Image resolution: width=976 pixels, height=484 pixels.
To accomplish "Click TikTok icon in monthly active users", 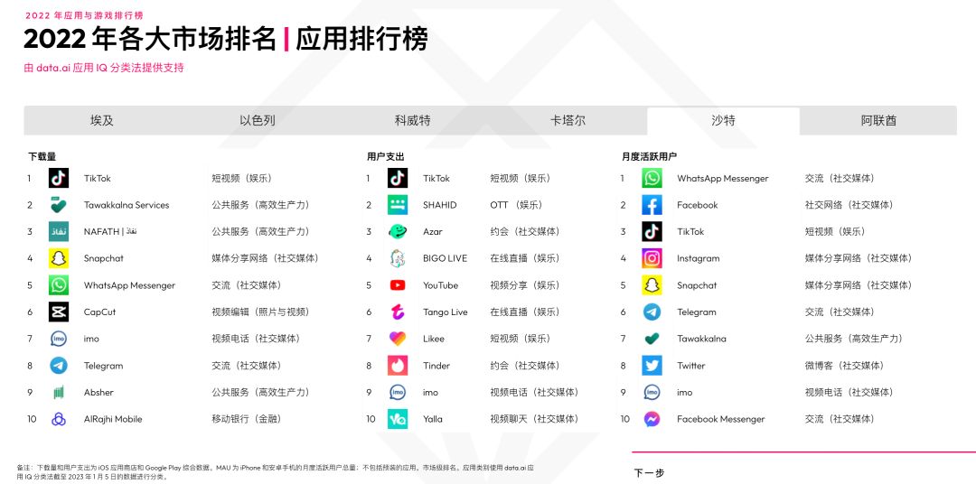I will (x=652, y=231).
